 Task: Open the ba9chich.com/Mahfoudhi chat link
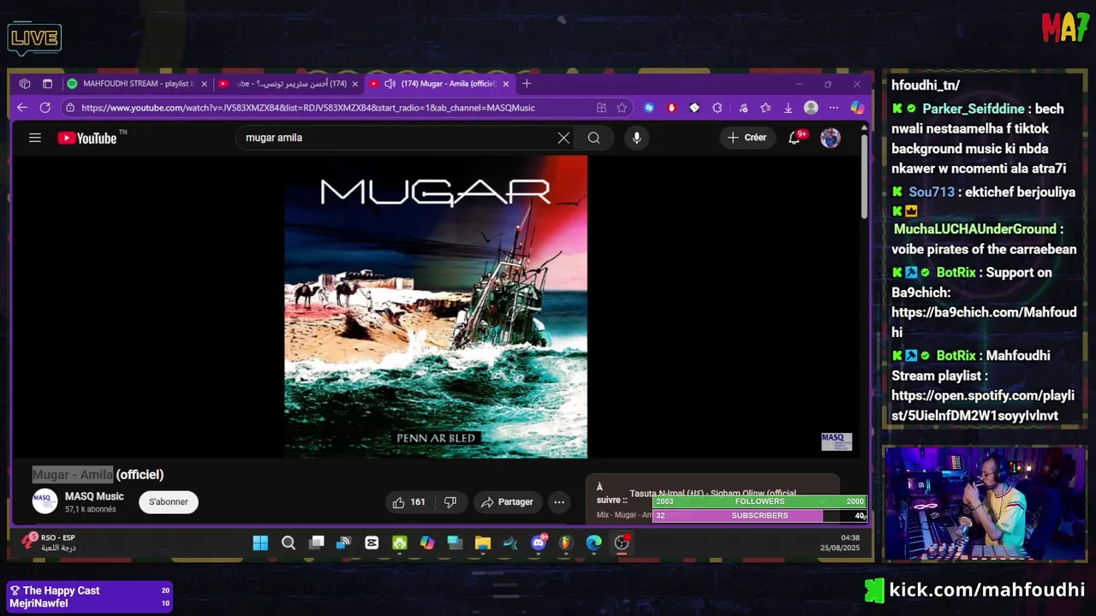pos(983,322)
